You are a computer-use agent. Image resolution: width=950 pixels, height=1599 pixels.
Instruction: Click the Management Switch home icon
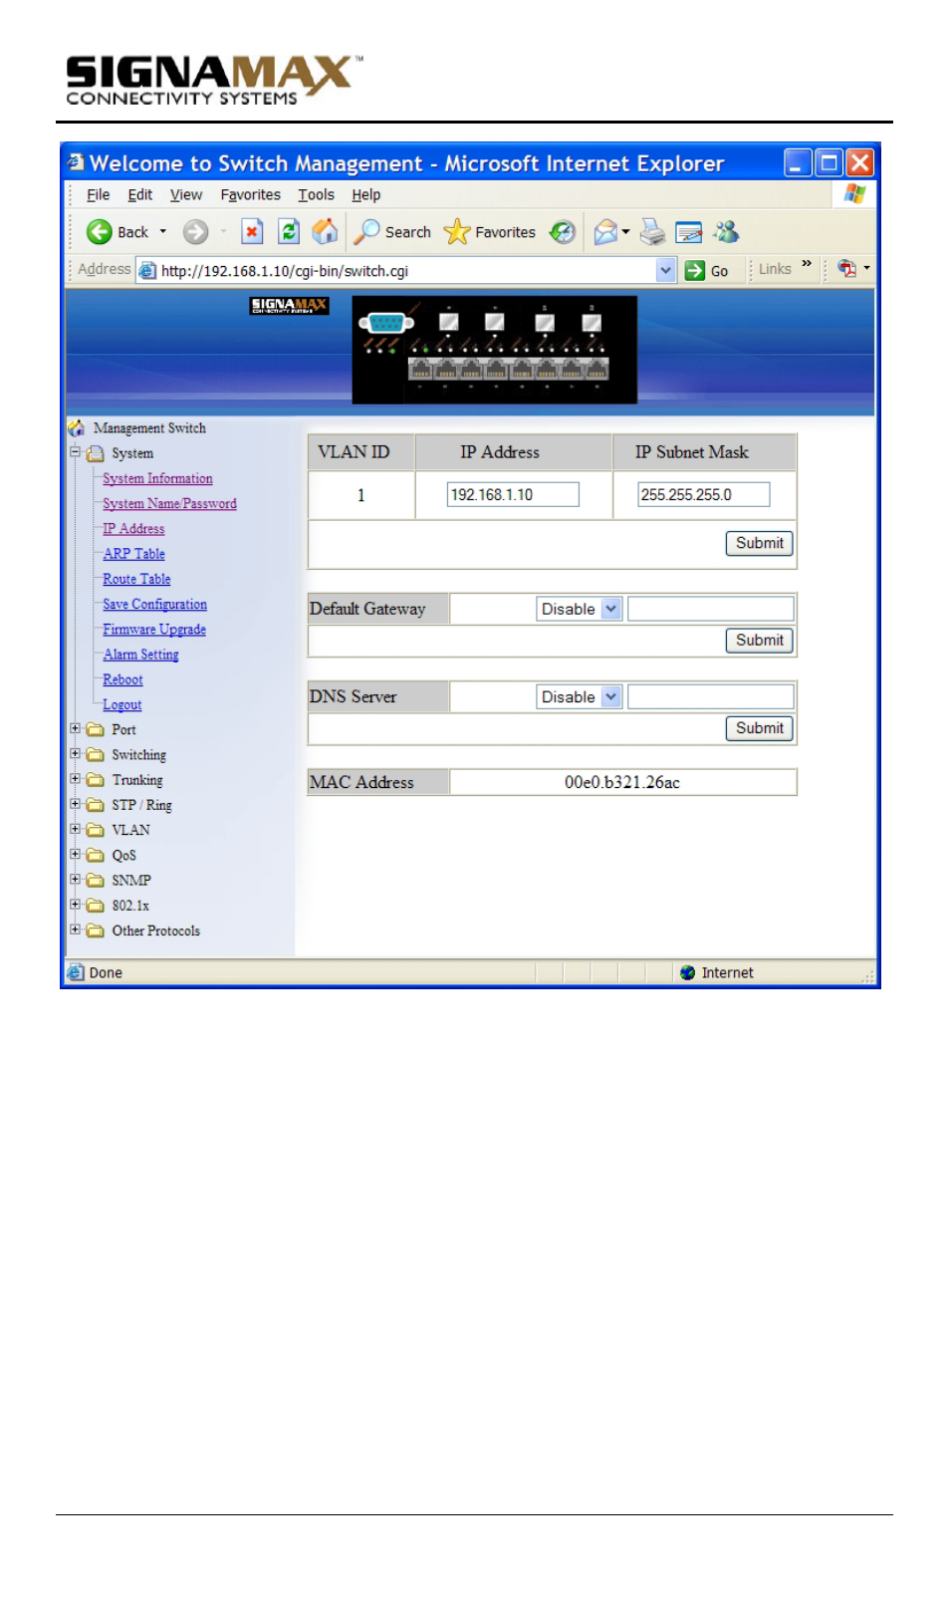pyautogui.click(x=77, y=428)
